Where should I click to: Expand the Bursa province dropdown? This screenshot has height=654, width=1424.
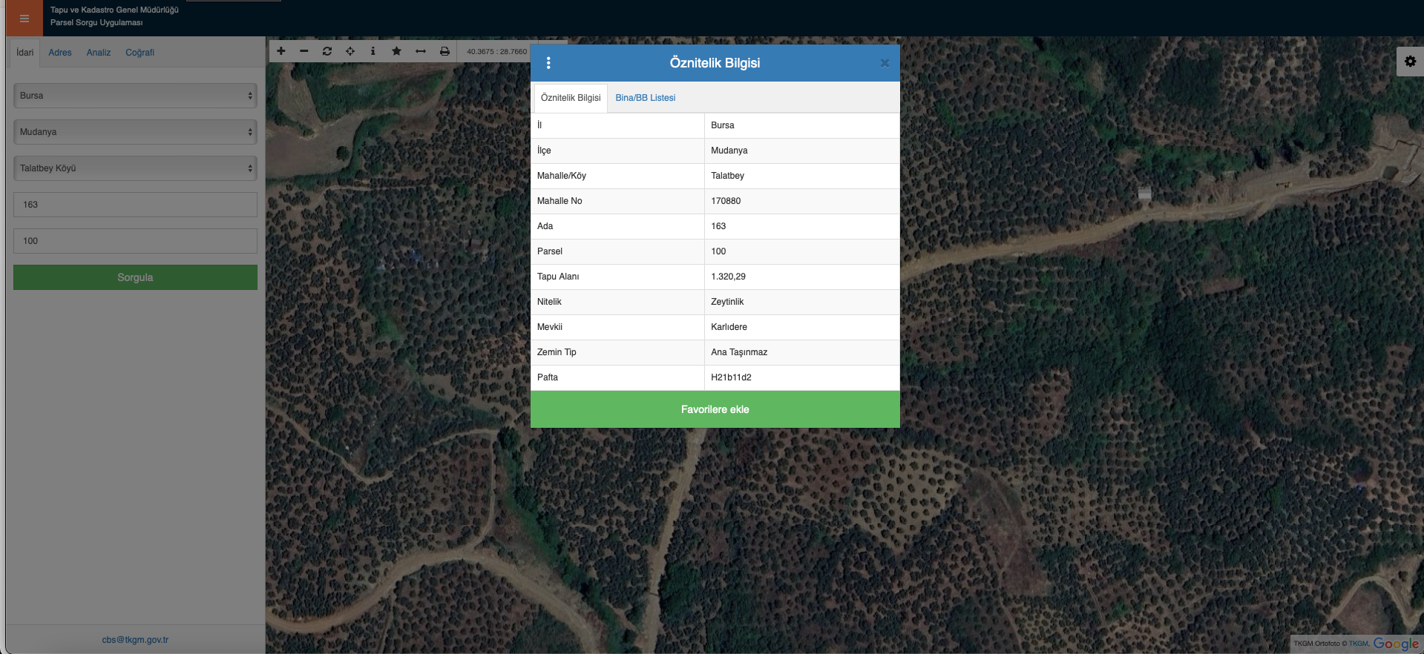[135, 96]
